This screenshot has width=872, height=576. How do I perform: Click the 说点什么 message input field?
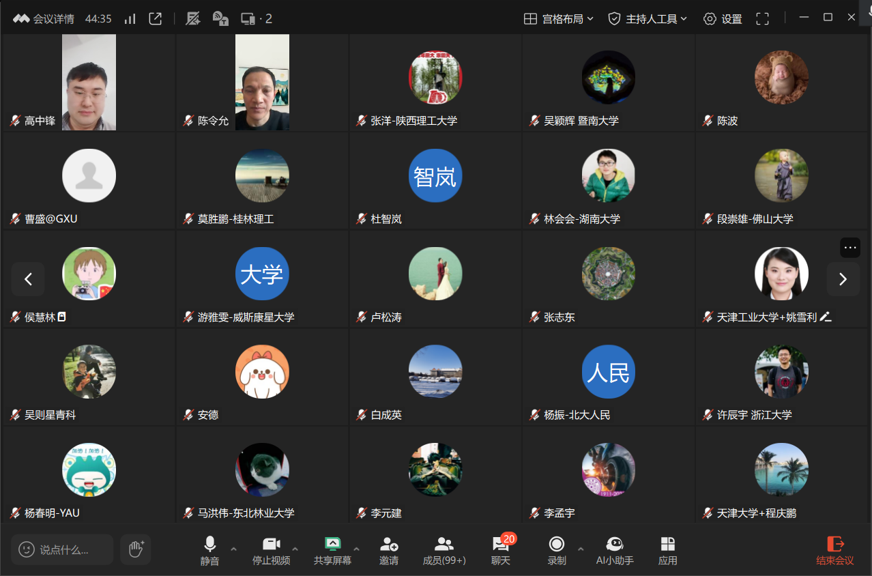(63, 549)
